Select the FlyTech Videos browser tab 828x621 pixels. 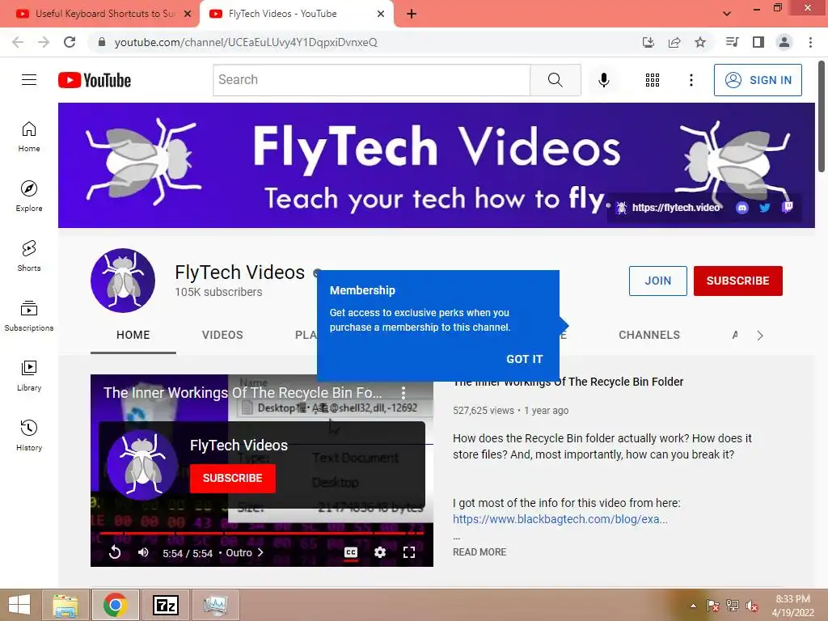tap(296, 14)
